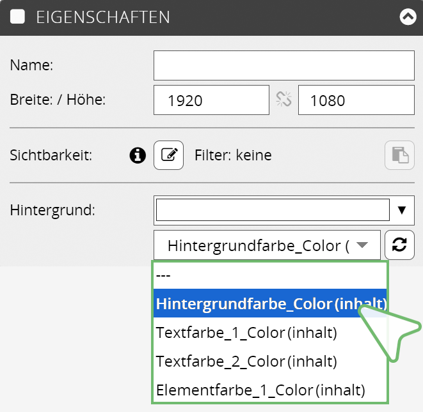Screen dimensions: 423x412
Task: Collapse the Eigenschaften panel with the chevron
Action: (407, 17)
